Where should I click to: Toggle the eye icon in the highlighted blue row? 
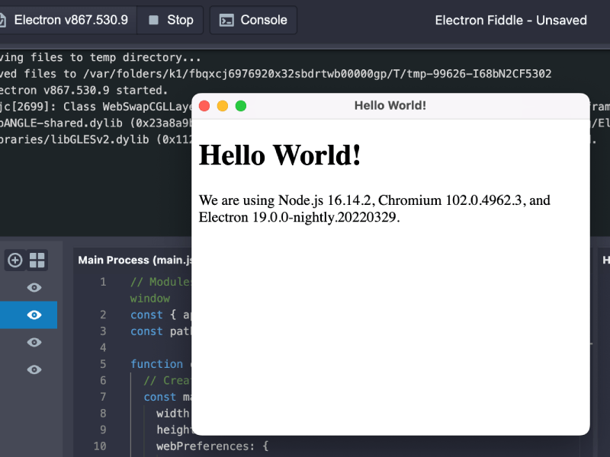coord(34,315)
